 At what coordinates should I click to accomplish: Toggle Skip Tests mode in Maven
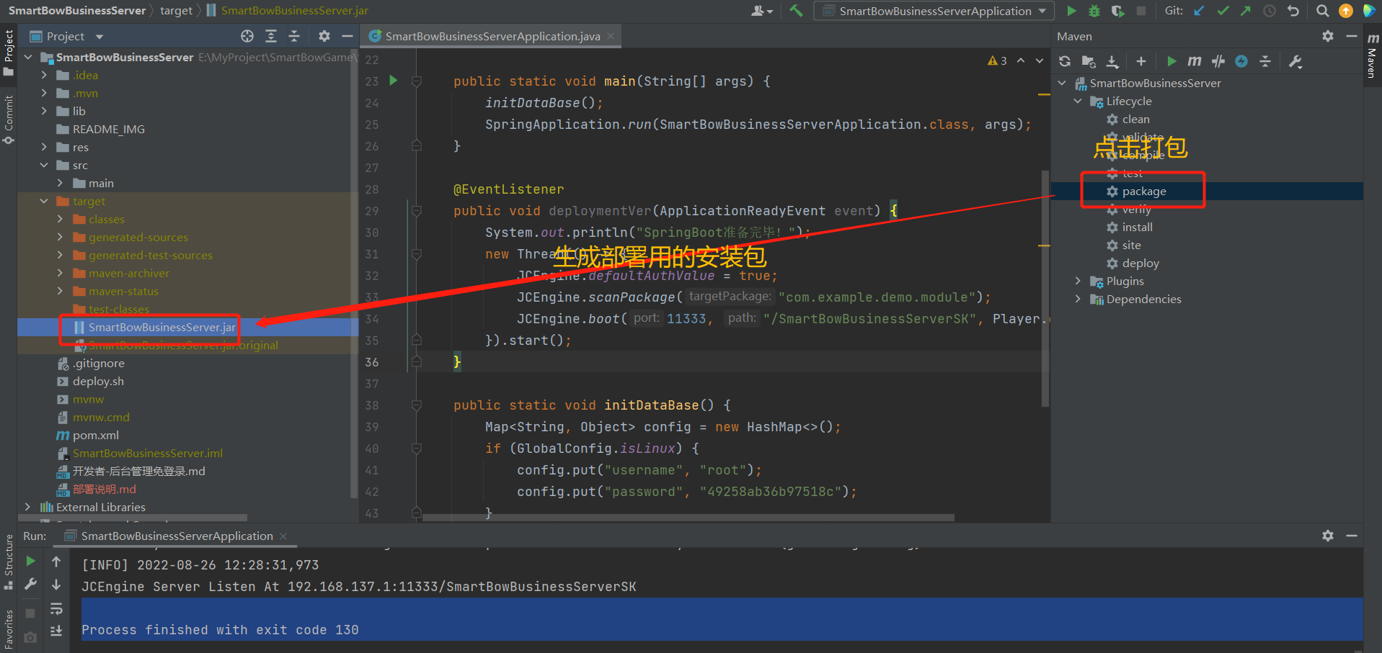coord(1241,62)
